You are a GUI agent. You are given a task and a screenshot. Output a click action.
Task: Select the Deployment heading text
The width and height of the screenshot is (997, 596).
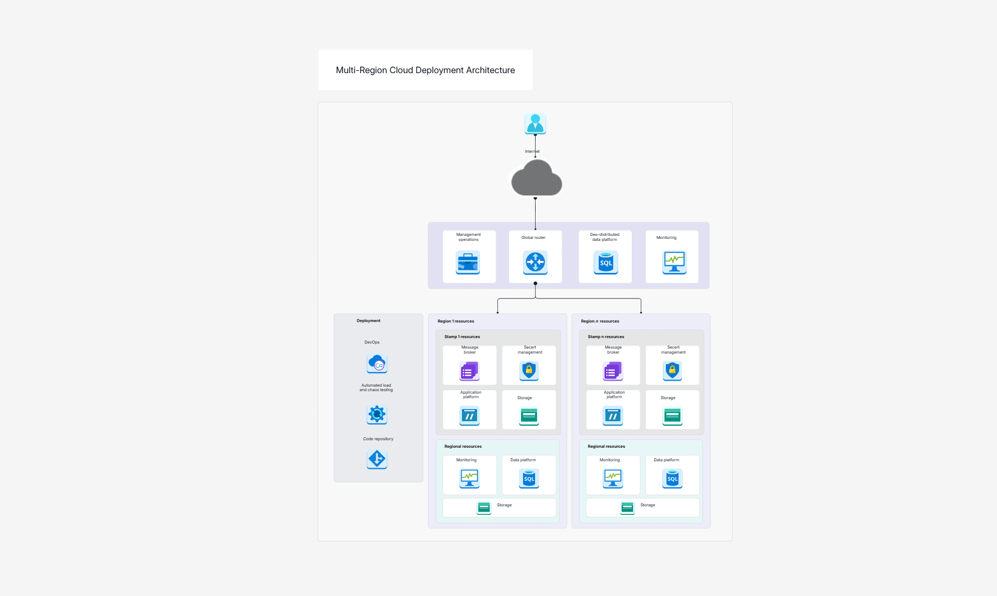click(368, 321)
